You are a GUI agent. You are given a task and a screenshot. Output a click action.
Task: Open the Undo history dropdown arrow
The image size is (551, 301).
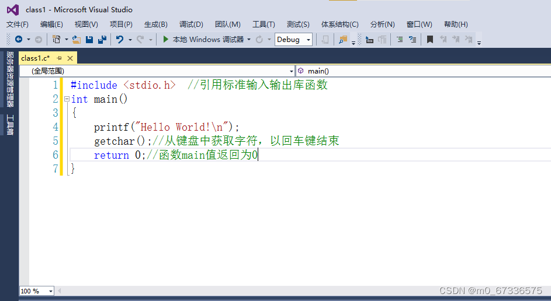point(130,40)
